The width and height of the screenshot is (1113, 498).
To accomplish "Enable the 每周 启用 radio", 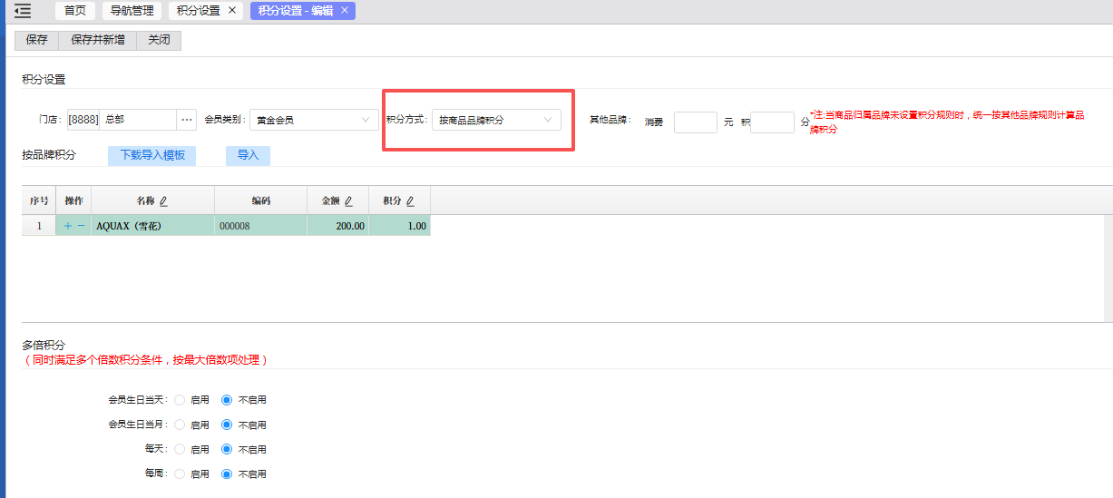I will pyautogui.click(x=180, y=474).
